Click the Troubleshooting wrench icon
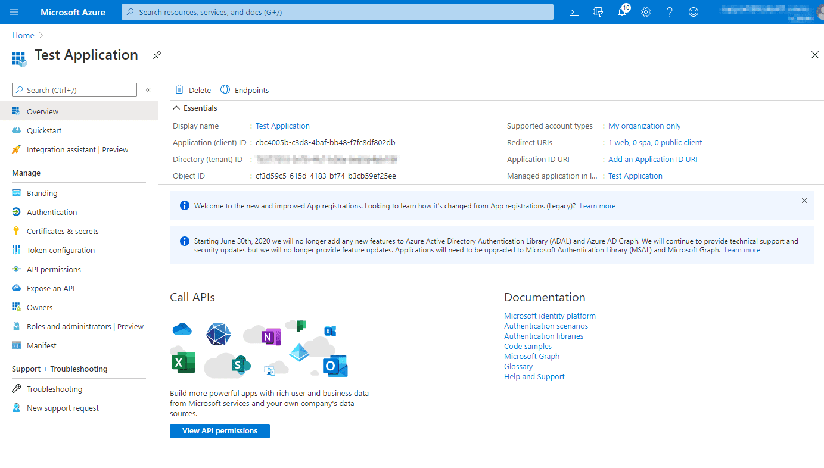The height and width of the screenshot is (468, 824). [16, 389]
